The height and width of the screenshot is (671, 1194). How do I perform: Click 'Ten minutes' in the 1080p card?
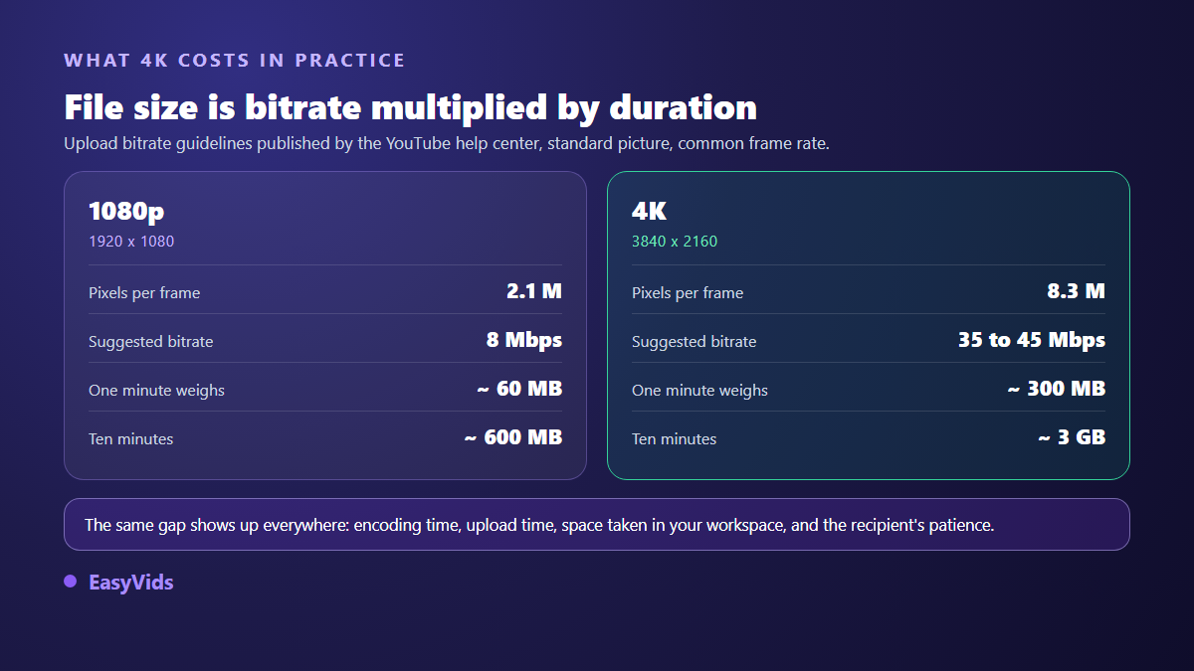[131, 439]
